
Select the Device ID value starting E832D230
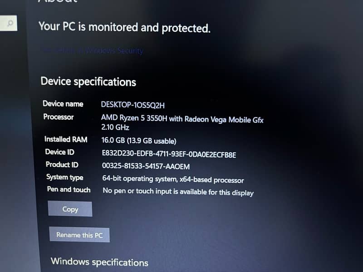169,154
